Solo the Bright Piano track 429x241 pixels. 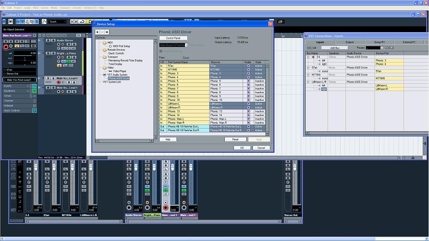point(53,53)
